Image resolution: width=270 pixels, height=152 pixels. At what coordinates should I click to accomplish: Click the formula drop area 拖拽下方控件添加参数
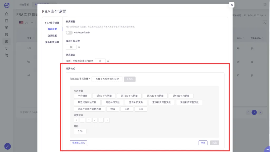coord(107,79)
